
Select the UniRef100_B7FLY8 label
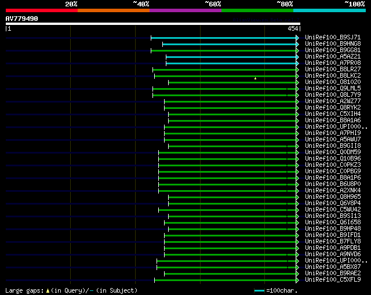pyautogui.click(x=333, y=242)
